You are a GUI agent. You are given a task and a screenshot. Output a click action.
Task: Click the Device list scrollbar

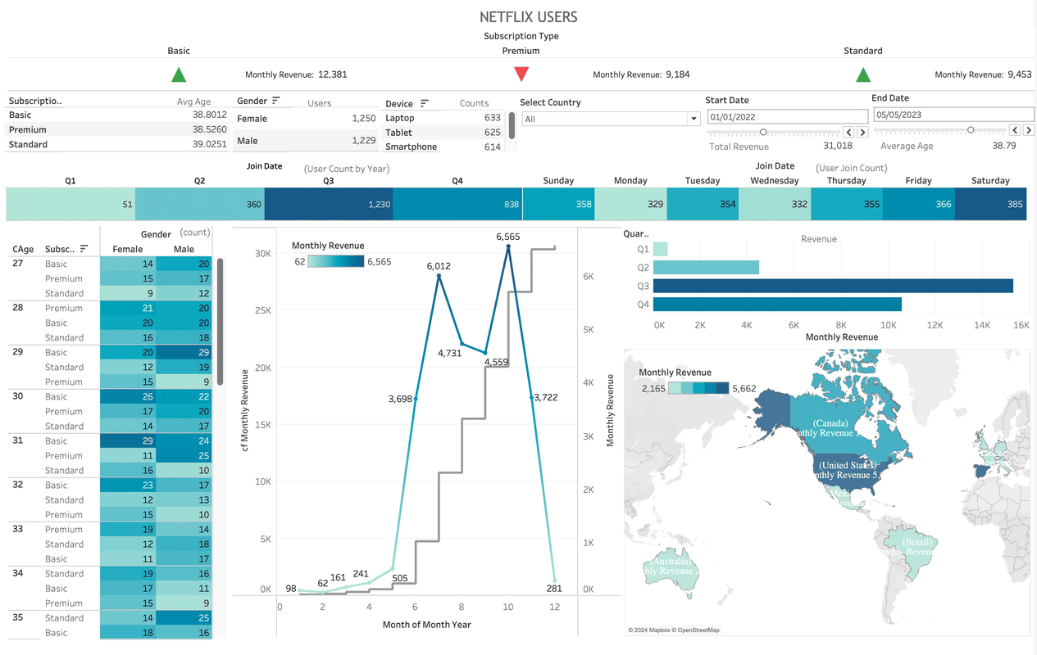[x=512, y=125]
